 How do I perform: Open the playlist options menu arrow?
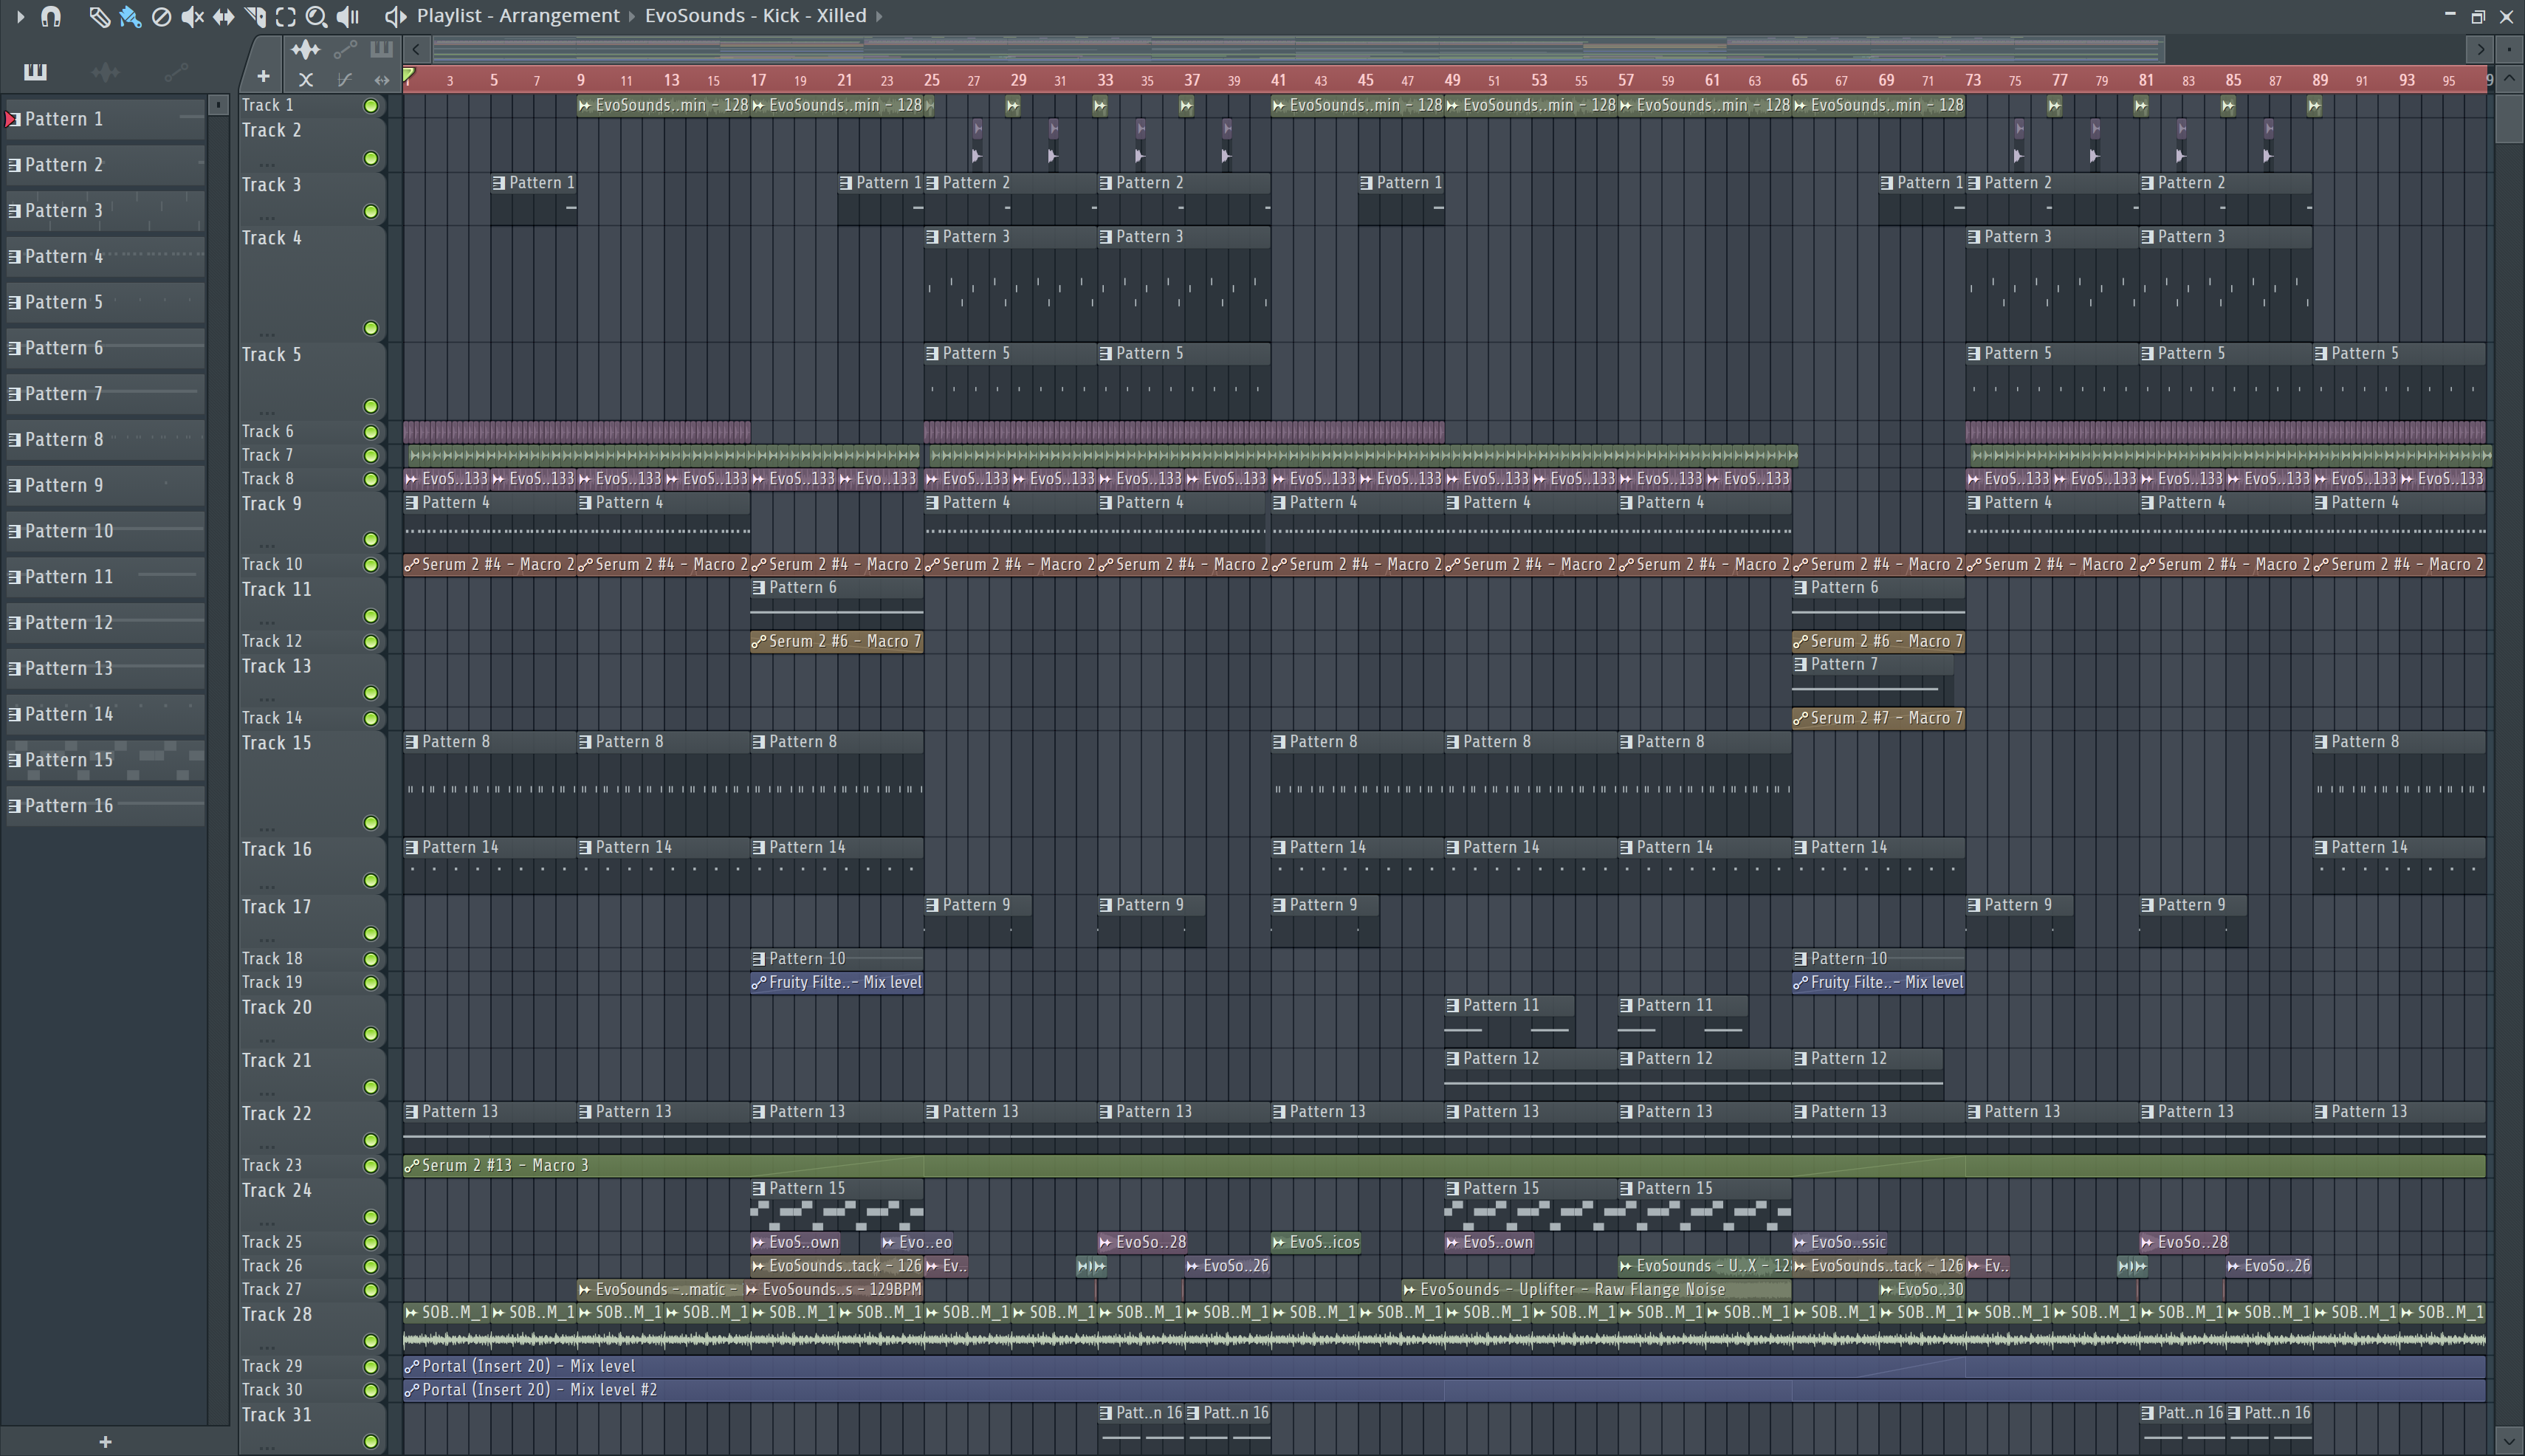pos(20,16)
